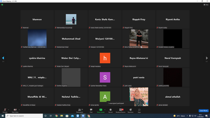Viewport: 210px width, 118px height.
Task: Open Google Chrome from the taskbar
Action: tap(56, 116)
